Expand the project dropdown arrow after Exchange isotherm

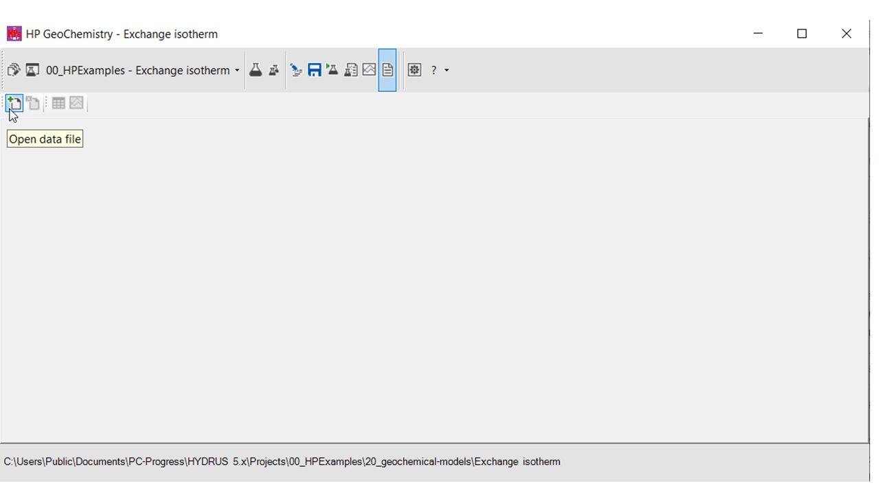click(x=237, y=71)
